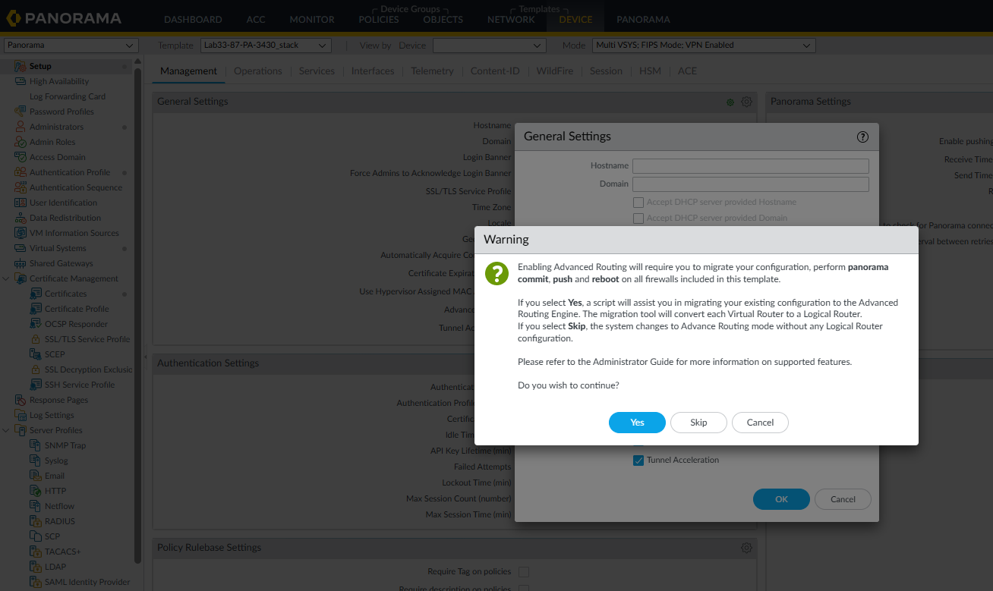Click the Authentication Sequence icon
This screenshot has height=591, width=993.
coord(20,187)
